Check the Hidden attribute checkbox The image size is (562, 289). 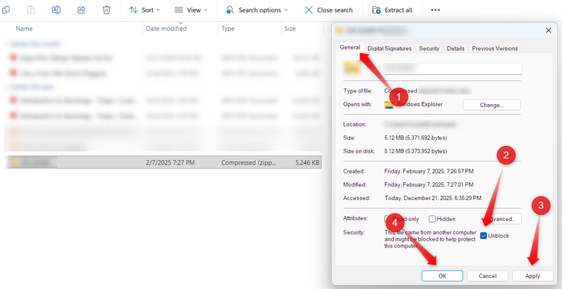pos(433,219)
